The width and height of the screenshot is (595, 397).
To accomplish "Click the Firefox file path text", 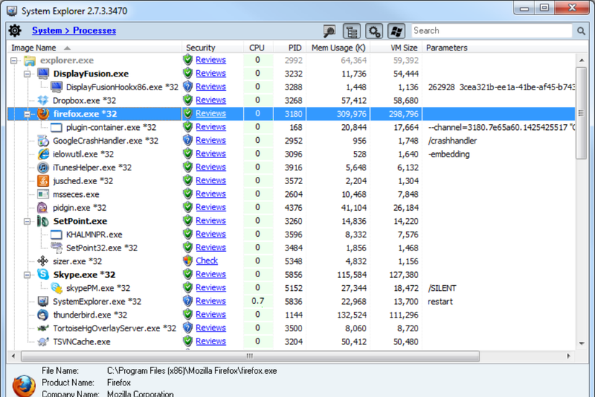I will pyautogui.click(x=192, y=371).
